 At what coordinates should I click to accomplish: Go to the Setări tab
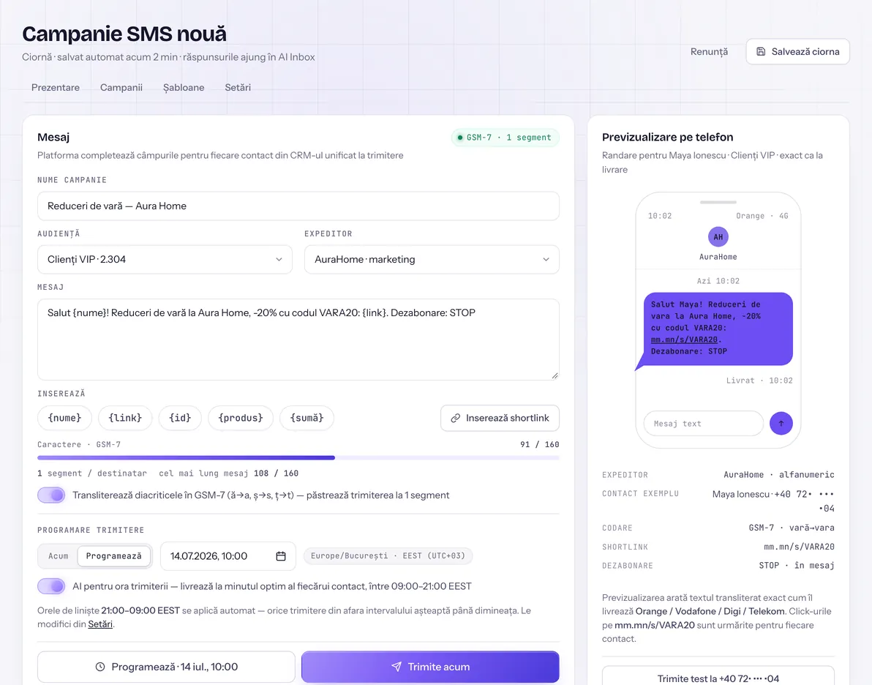coord(238,87)
